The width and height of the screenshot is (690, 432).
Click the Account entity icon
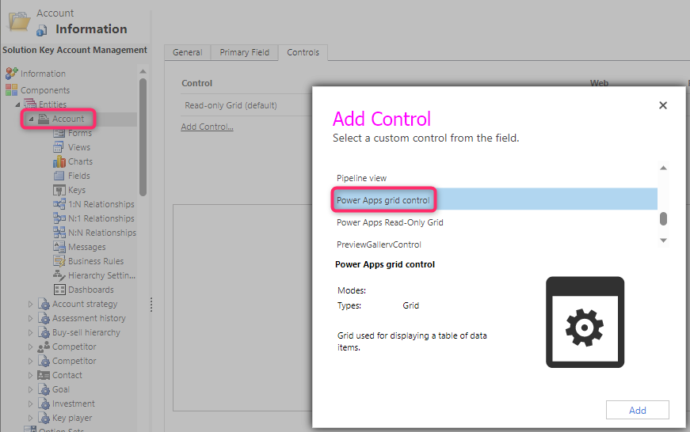coord(43,119)
